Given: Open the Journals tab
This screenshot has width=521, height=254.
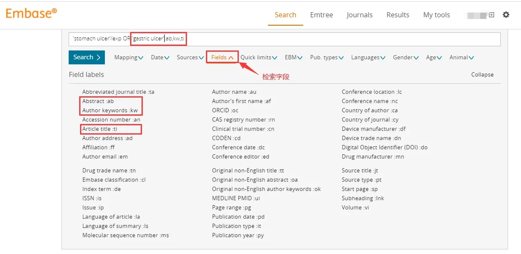Looking at the screenshot, I should (x=359, y=15).
